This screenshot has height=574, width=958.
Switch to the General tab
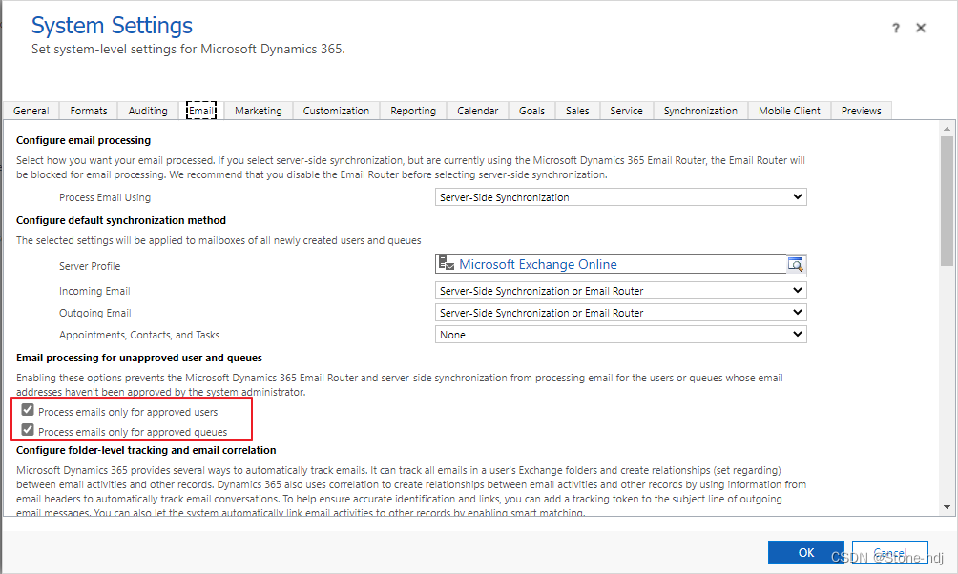31,111
